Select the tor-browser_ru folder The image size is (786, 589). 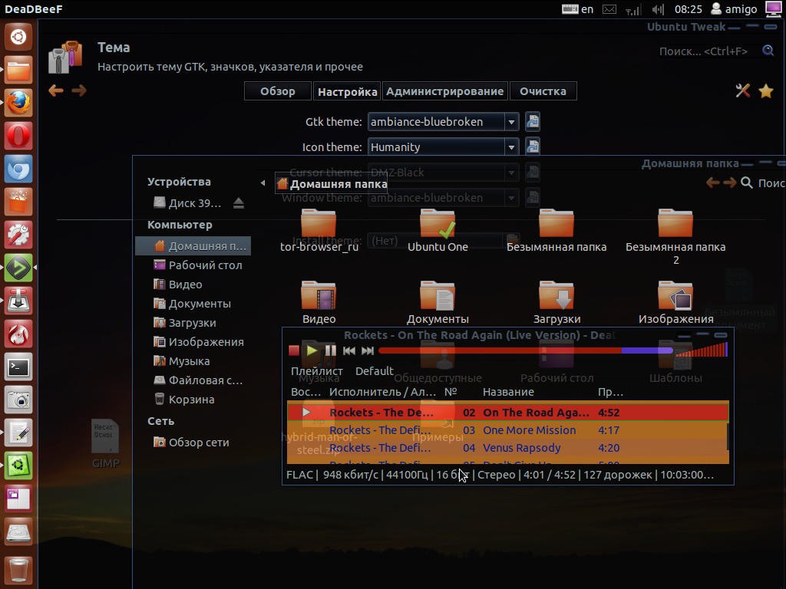point(319,230)
